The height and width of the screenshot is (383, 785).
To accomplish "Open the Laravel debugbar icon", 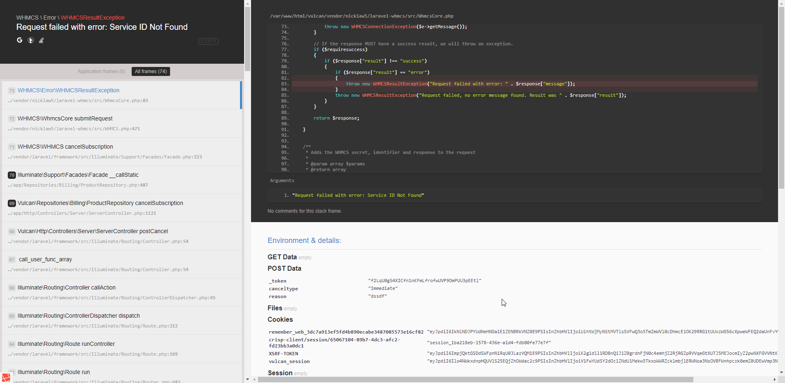I will [x=6, y=378].
